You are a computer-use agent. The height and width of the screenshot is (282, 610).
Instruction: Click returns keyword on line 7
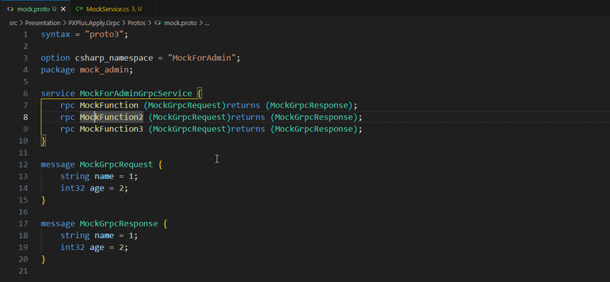pyautogui.click(x=242, y=105)
